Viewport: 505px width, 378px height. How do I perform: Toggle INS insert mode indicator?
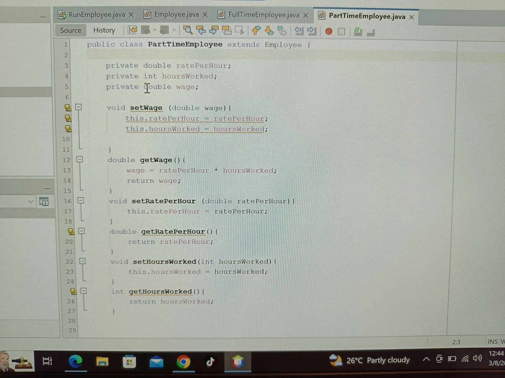click(493, 342)
